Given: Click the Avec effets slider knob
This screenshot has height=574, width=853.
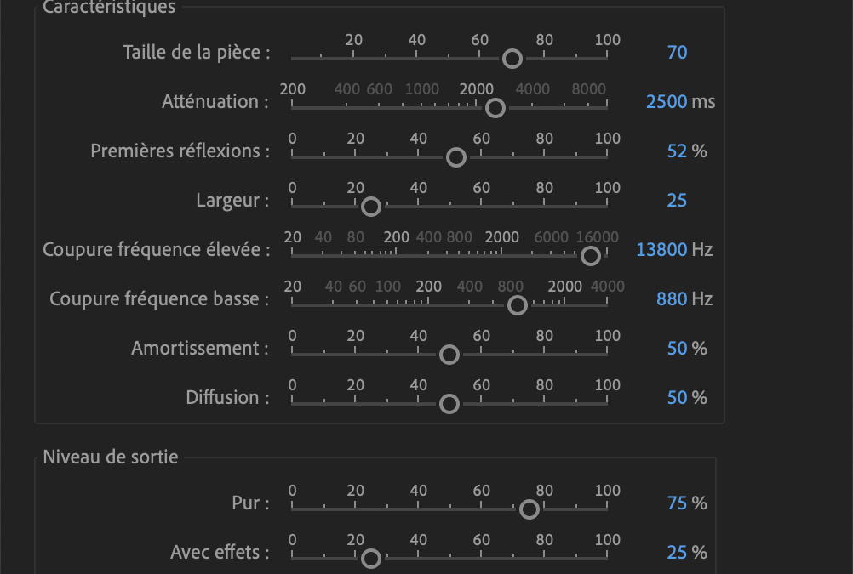Looking at the screenshot, I should (x=371, y=559).
